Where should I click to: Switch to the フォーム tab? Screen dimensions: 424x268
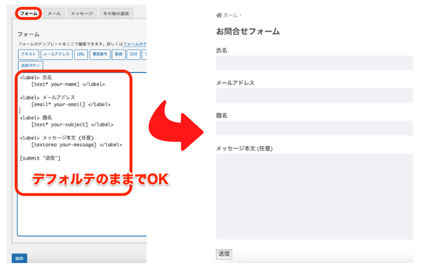coord(28,13)
